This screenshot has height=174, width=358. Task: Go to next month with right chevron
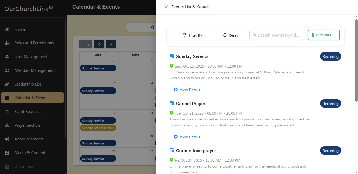click(111, 44)
